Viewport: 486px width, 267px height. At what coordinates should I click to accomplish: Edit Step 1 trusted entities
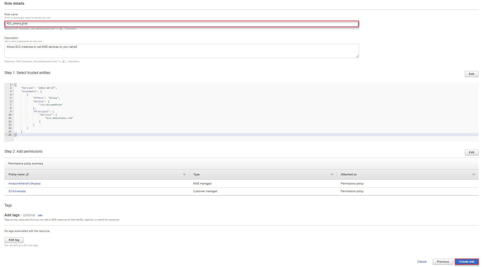coord(472,74)
